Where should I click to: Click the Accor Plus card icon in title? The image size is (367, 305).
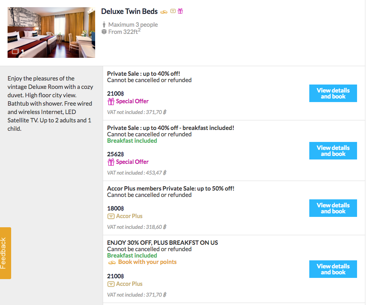pos(173,11)
